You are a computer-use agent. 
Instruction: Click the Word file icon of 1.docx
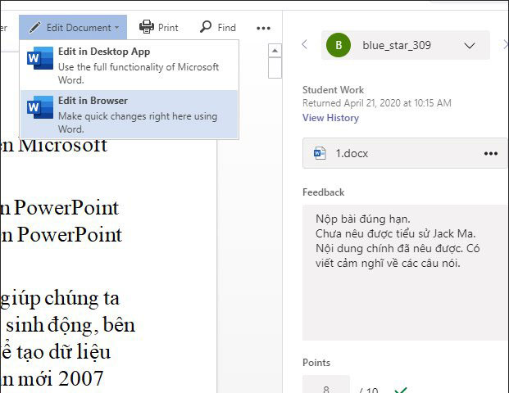(x=320, y=153)
